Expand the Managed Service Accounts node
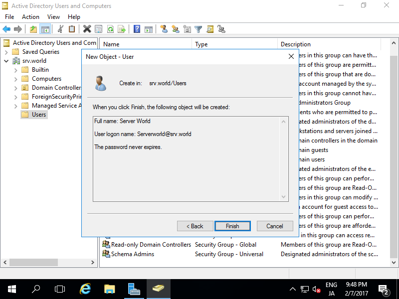This screenshot has width=399, height=299. click(16, 106)
